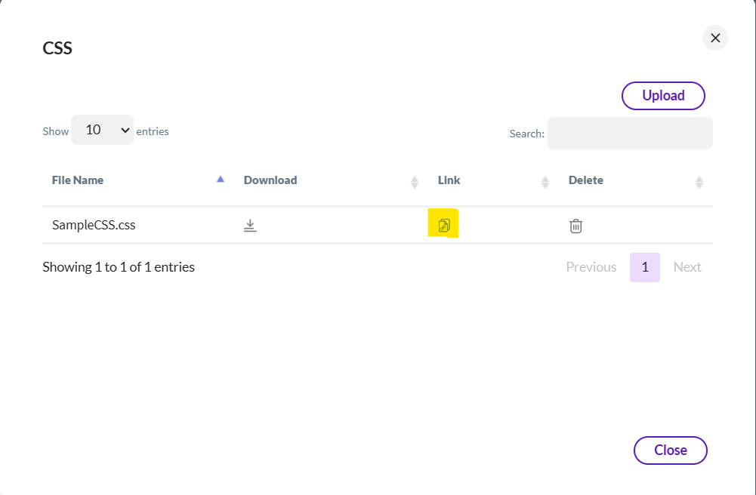Go to Previous page
This screenshot has width=756, height=495.
pos(591,267)
